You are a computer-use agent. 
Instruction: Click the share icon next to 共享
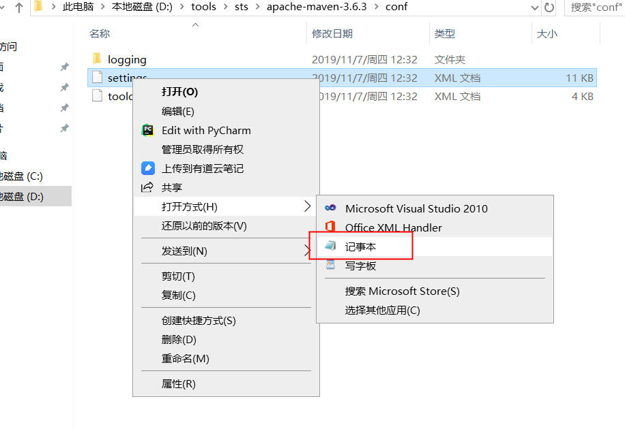147,187
